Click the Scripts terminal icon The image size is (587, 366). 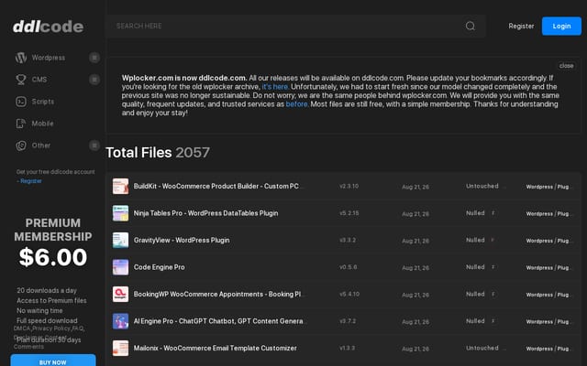click(21, 102)
